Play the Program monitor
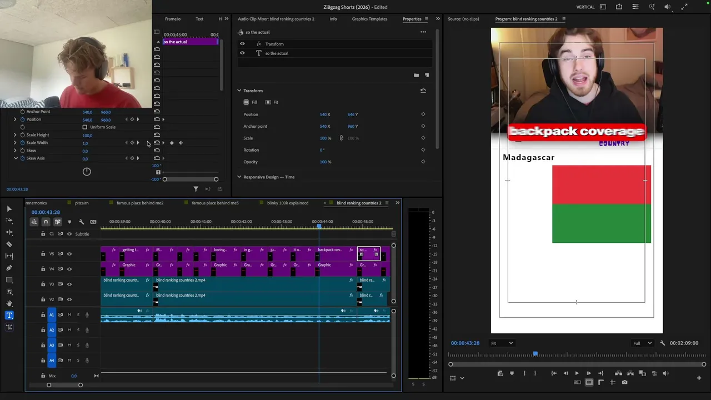711x400 pixels. coord(577,374)
